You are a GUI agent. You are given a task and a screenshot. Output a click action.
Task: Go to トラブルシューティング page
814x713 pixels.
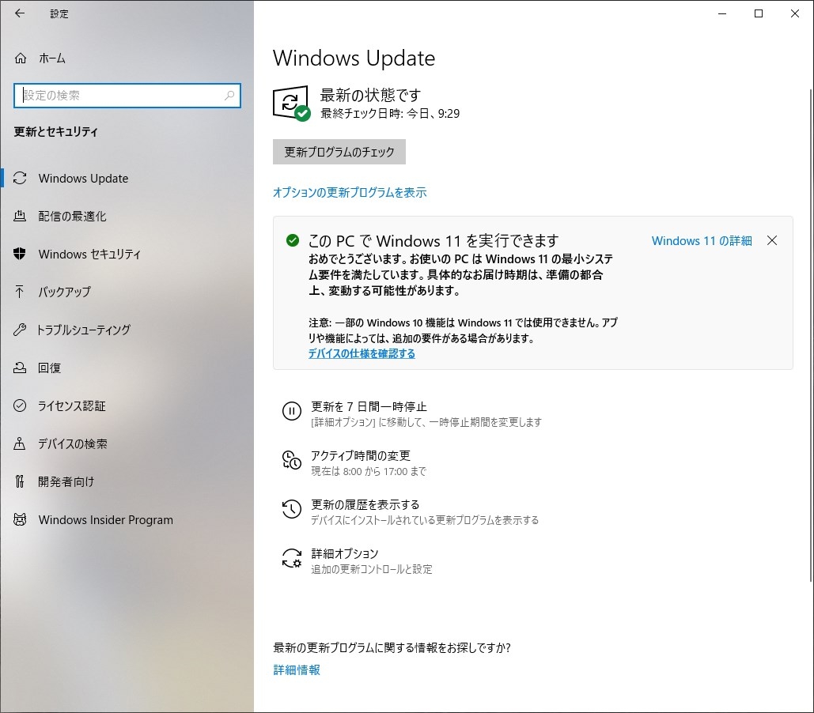click(x=84, y=330)
